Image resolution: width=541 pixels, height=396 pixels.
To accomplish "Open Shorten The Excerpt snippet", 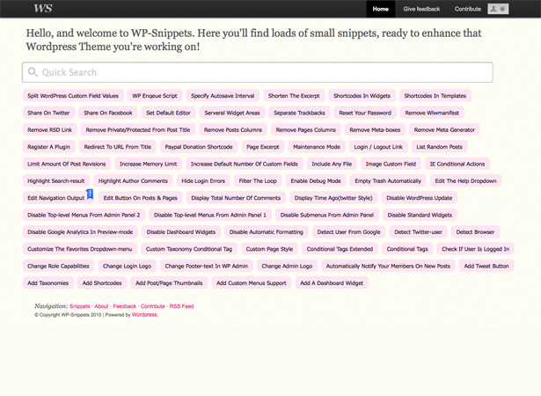I will click(294, 96).
